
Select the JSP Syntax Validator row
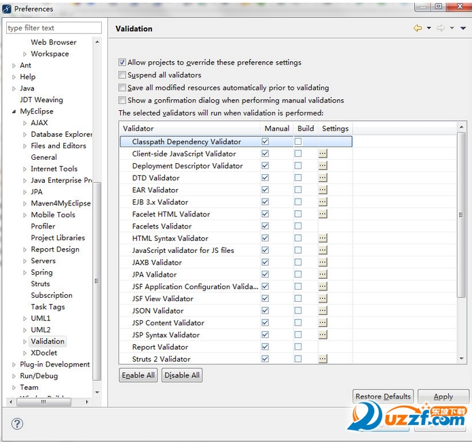236,335
